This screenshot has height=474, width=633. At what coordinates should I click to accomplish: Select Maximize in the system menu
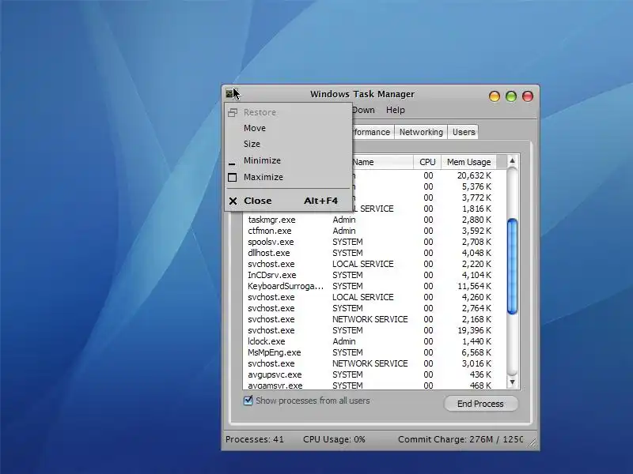click(x=288, y=177)
